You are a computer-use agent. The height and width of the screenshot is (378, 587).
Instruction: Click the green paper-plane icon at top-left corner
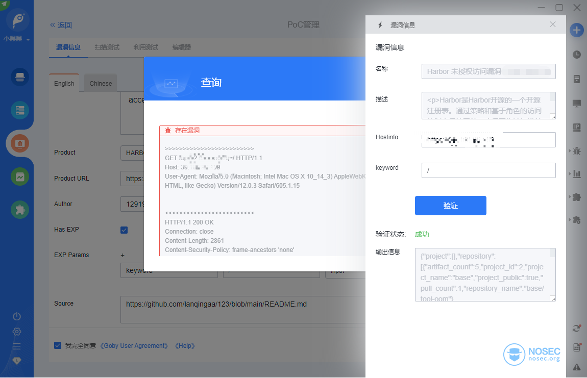pos(4,4)
